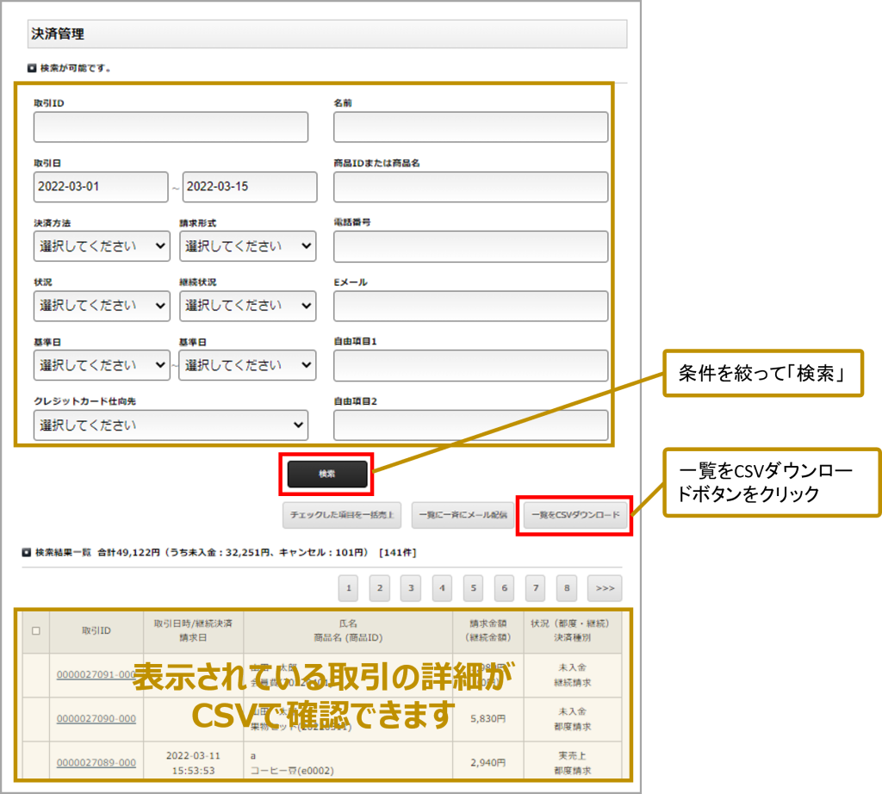This screenshot has height=794, width=882.
Task: Go to results page 2
Action: (380, 588)
